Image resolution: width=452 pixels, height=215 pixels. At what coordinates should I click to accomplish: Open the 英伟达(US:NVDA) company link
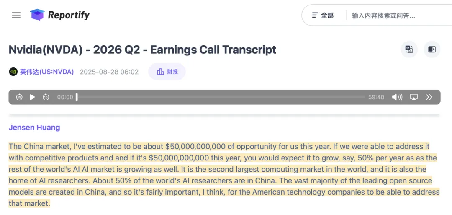click(x=47, y=72)
